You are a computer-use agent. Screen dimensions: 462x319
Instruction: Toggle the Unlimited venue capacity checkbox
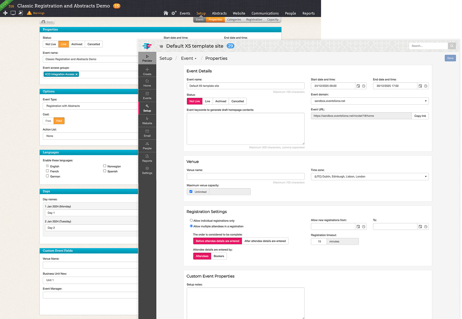[191, 192]
